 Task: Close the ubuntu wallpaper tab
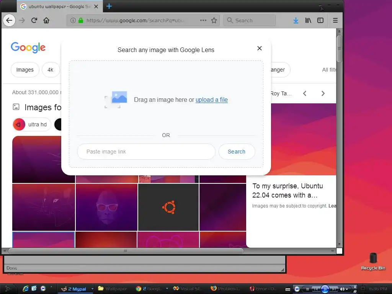[96, 7]
